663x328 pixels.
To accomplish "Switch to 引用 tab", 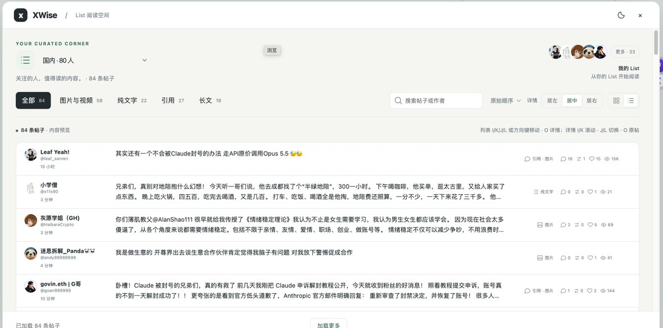I will coord(173,100).
